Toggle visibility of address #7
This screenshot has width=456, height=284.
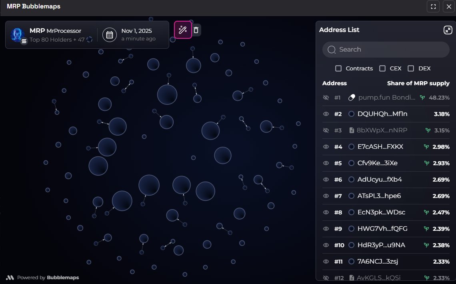(x=326, y=196)
